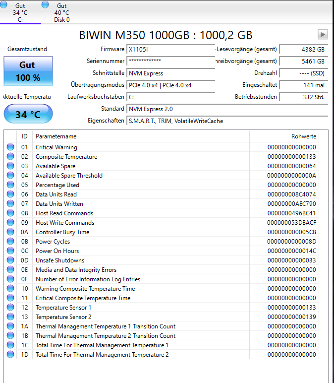The width and height of the screenshot is (334, 383).
Task: Click the Standard field NVM Express 2.0
Action: [x=227, y=109]
